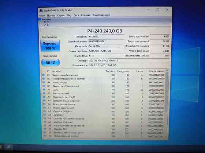The width and height of the screenshot is (205, 153).
Task: Click status icon for attribute A2 Всего стираний
Action: 44,93
